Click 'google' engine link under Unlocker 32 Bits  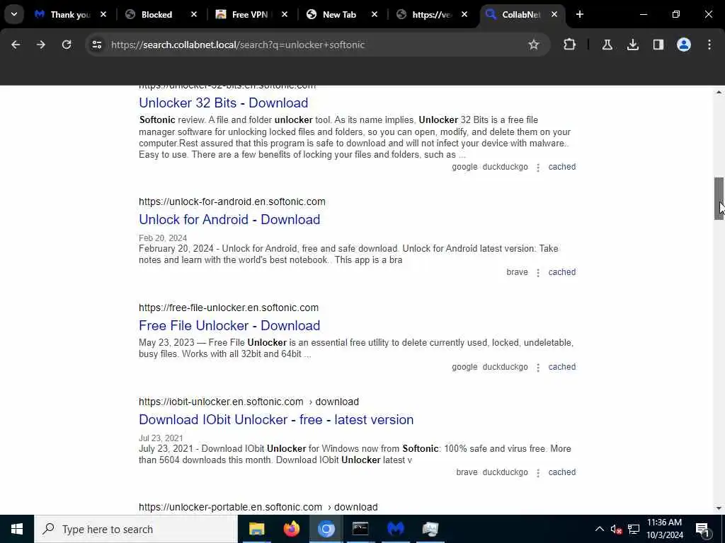tap(464, 167)
